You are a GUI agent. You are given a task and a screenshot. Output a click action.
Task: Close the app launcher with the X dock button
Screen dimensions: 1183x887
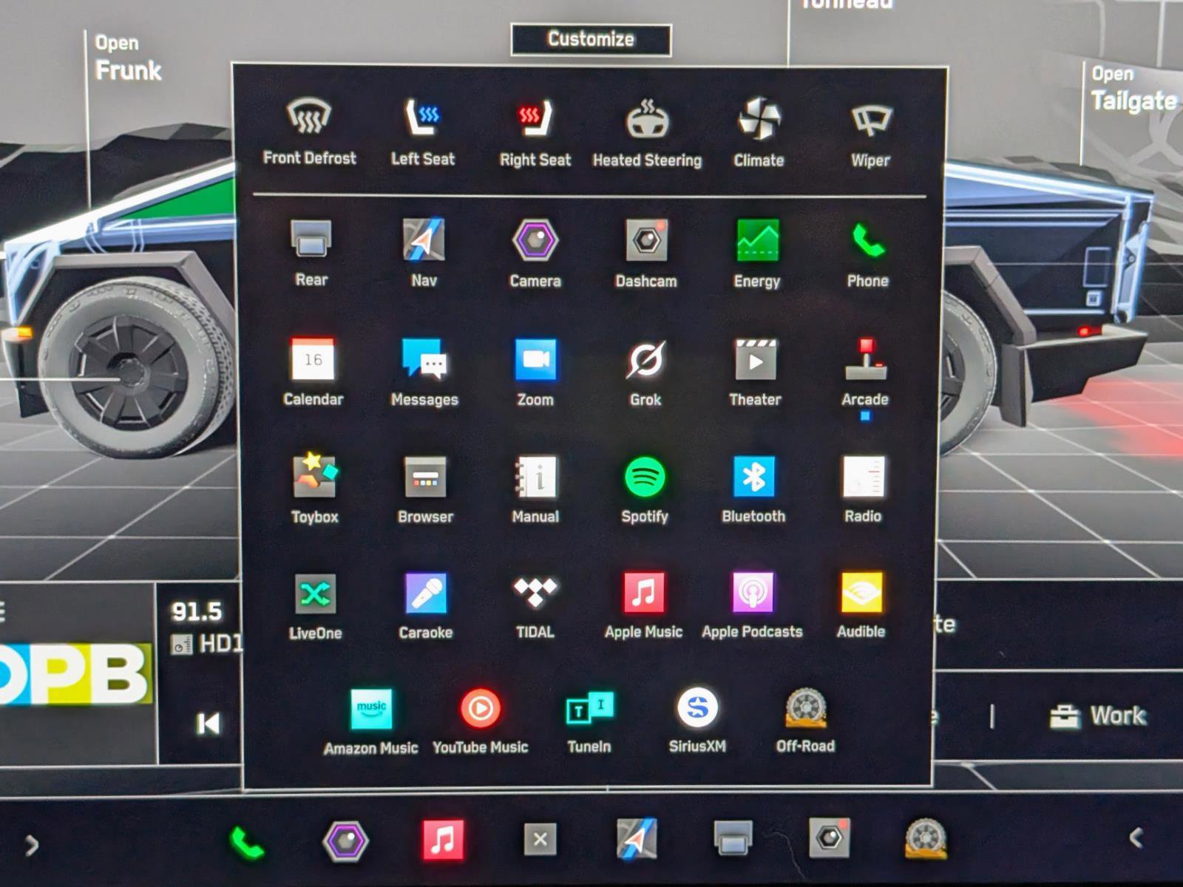click(x=540, y=840)
